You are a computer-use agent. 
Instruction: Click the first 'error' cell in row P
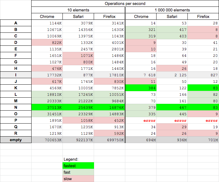pyautogui.click(x=141, y=120)
